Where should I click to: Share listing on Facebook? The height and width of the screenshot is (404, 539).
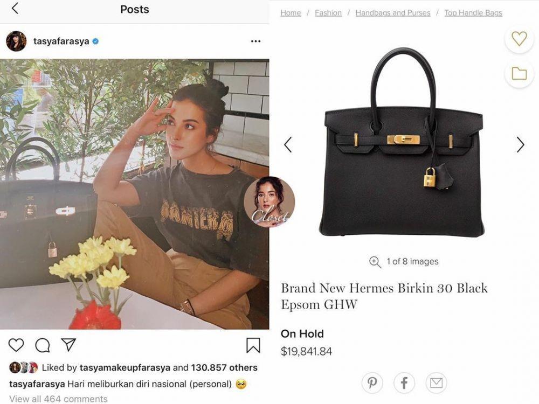pyautogui.click(x=404, y=382)
